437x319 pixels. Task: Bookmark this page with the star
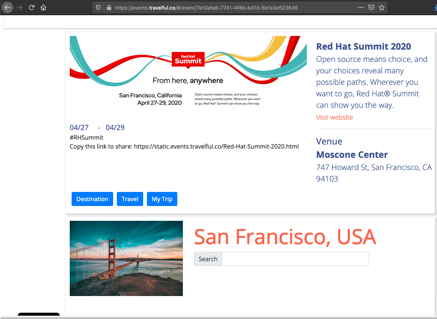(x=381, y=7)
